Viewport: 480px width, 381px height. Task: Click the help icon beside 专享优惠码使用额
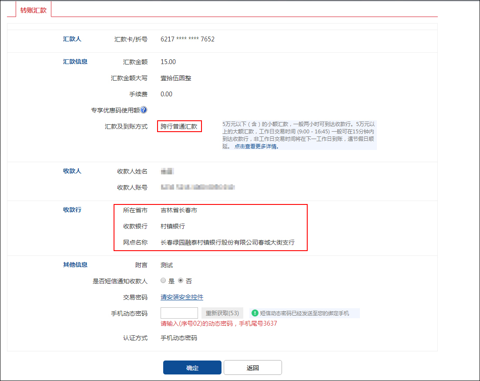tap(144, 109)
